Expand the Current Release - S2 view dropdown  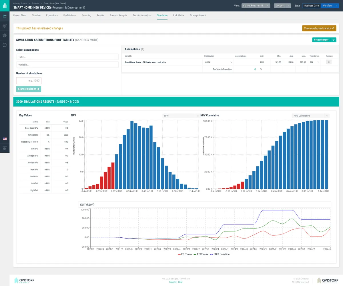click(x=268, y=5)
